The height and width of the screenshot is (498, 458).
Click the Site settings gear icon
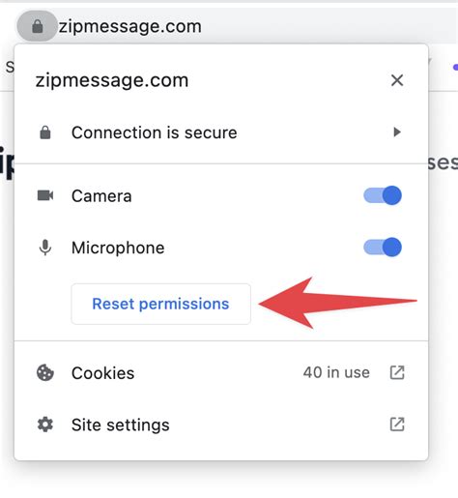[45, 425]
